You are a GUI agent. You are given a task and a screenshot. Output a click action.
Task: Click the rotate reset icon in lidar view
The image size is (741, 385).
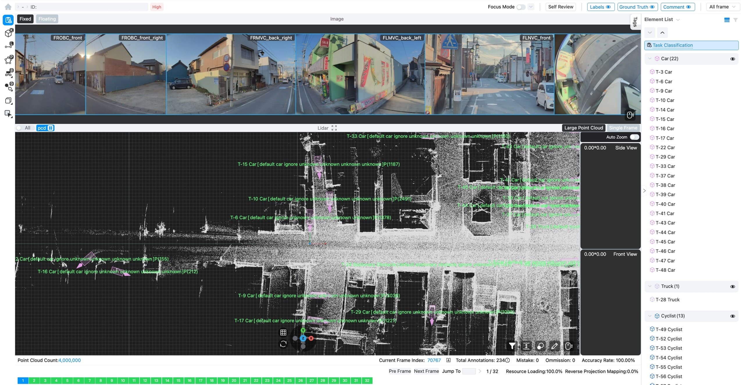(x=283, y=344)
